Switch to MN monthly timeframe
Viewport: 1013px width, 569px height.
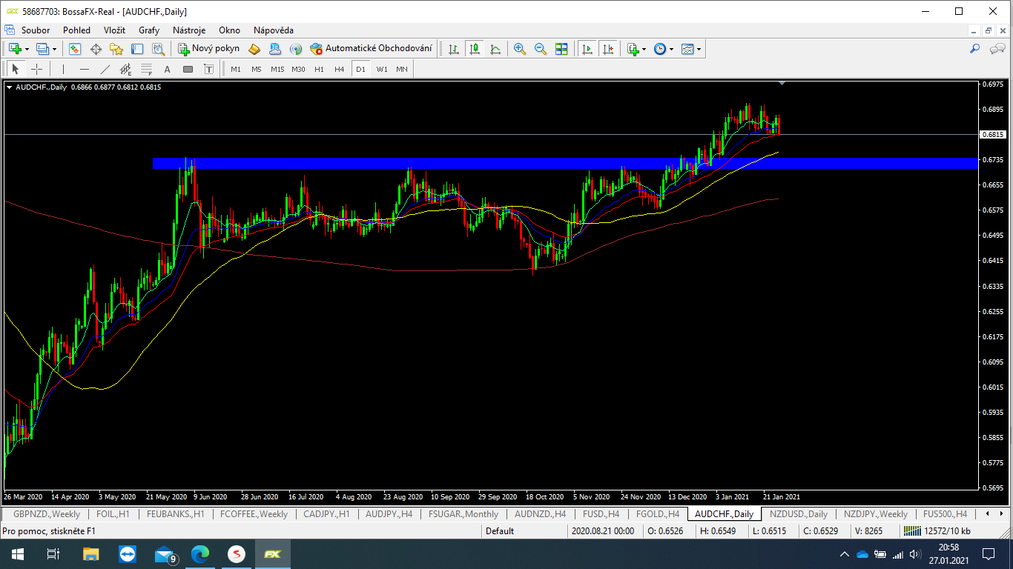click(x=402, y=69)
